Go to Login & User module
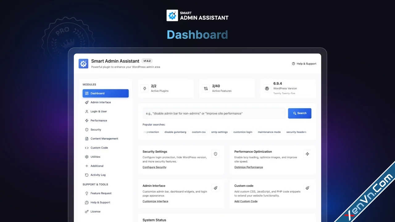395x222 pixels. 106,111
